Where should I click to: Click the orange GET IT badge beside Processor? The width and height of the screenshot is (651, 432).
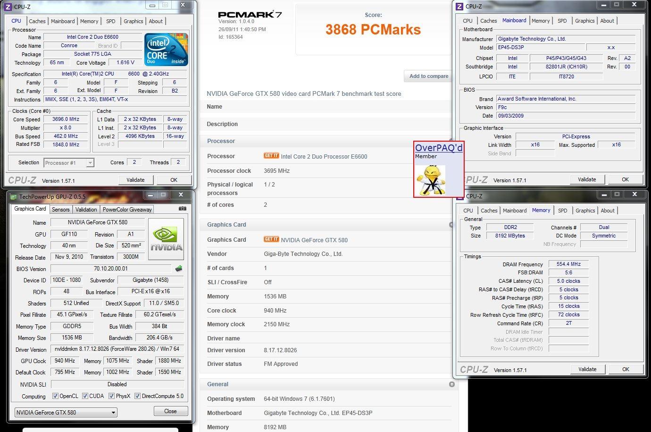[271, 156]
